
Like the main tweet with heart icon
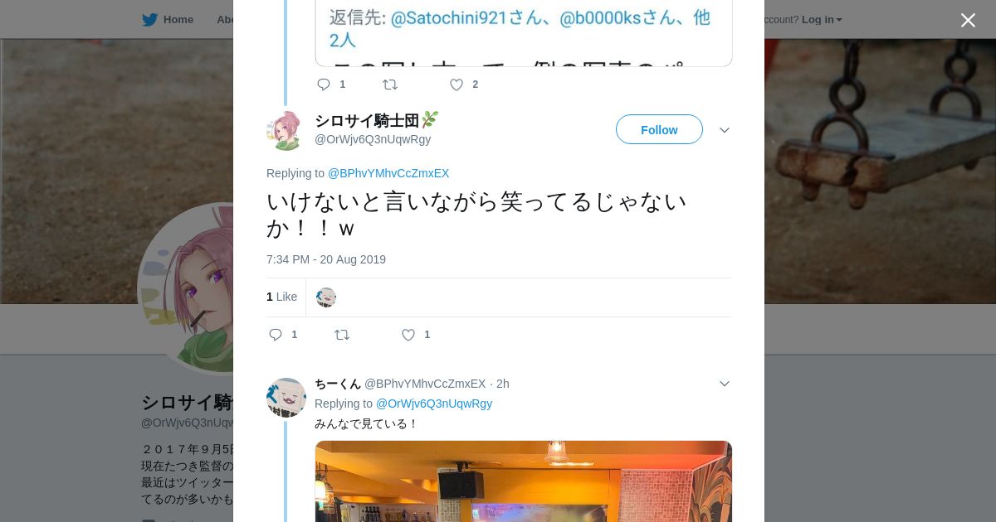[x=408, y=335]
